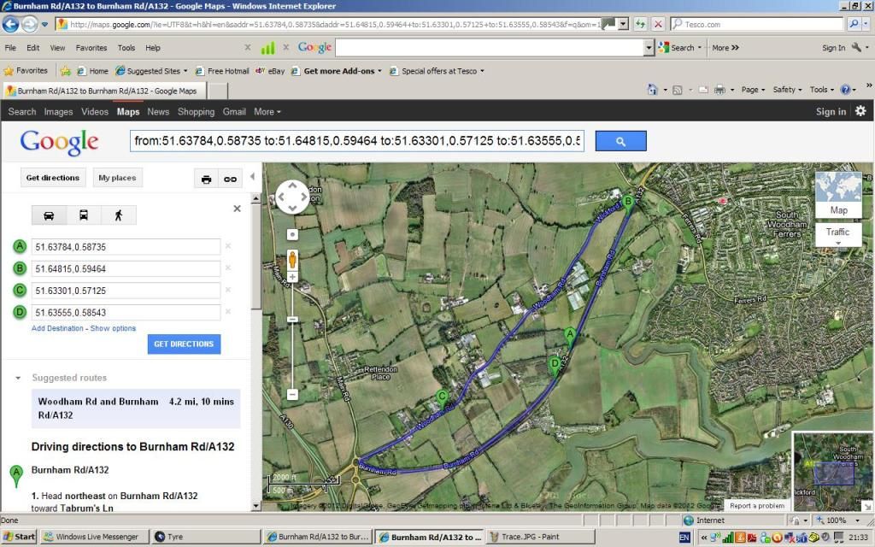Open the Help menu
Screen dimensions: 875x547
tap(153, 48)
